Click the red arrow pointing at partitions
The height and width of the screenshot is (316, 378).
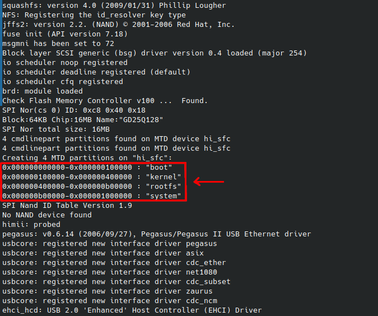click(x=208, y=182)
